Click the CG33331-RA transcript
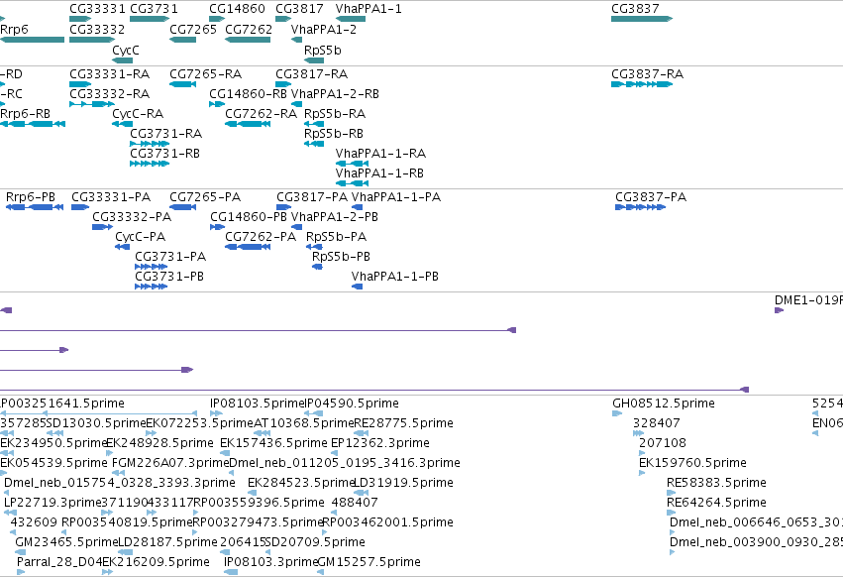Image resolution: width=843 pixels, height=577 pixels. tap(80, 84)
